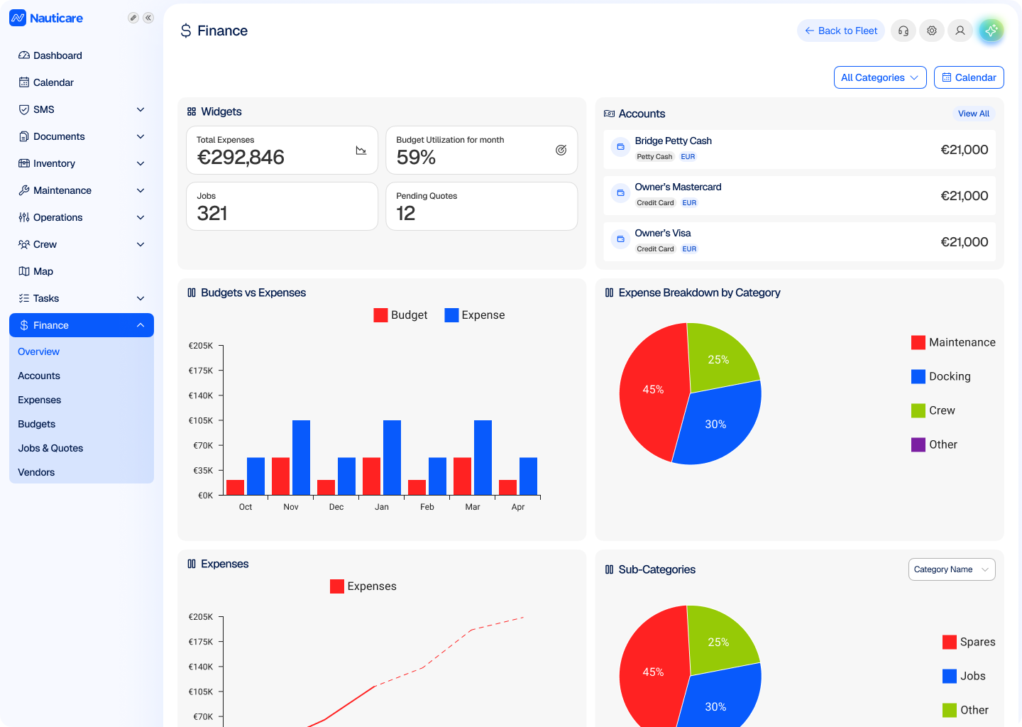This screenshot has height=727, width=1022.
Task: Open the Bridge Petty Cash account row
Action: [799, 149]
